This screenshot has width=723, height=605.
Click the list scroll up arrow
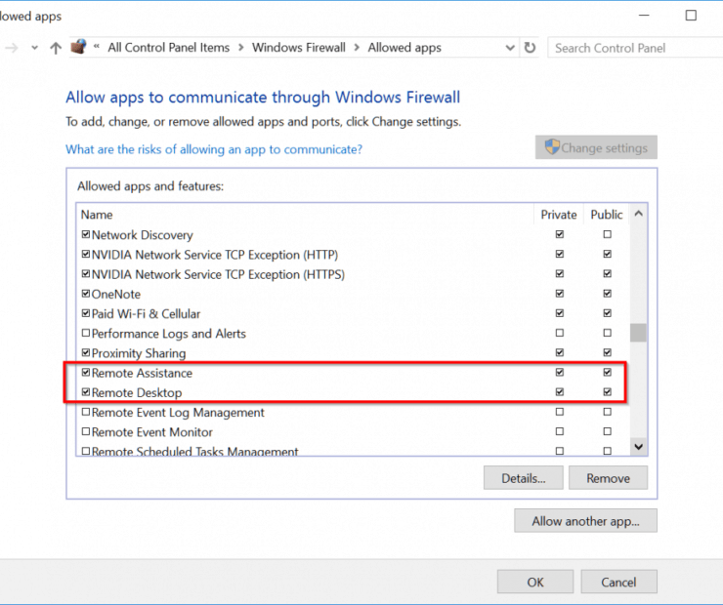point(639,214)
